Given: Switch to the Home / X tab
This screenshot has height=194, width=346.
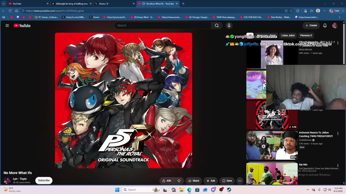Looking at the screenshot, I should pyautogui.click(x=115, y=4).
